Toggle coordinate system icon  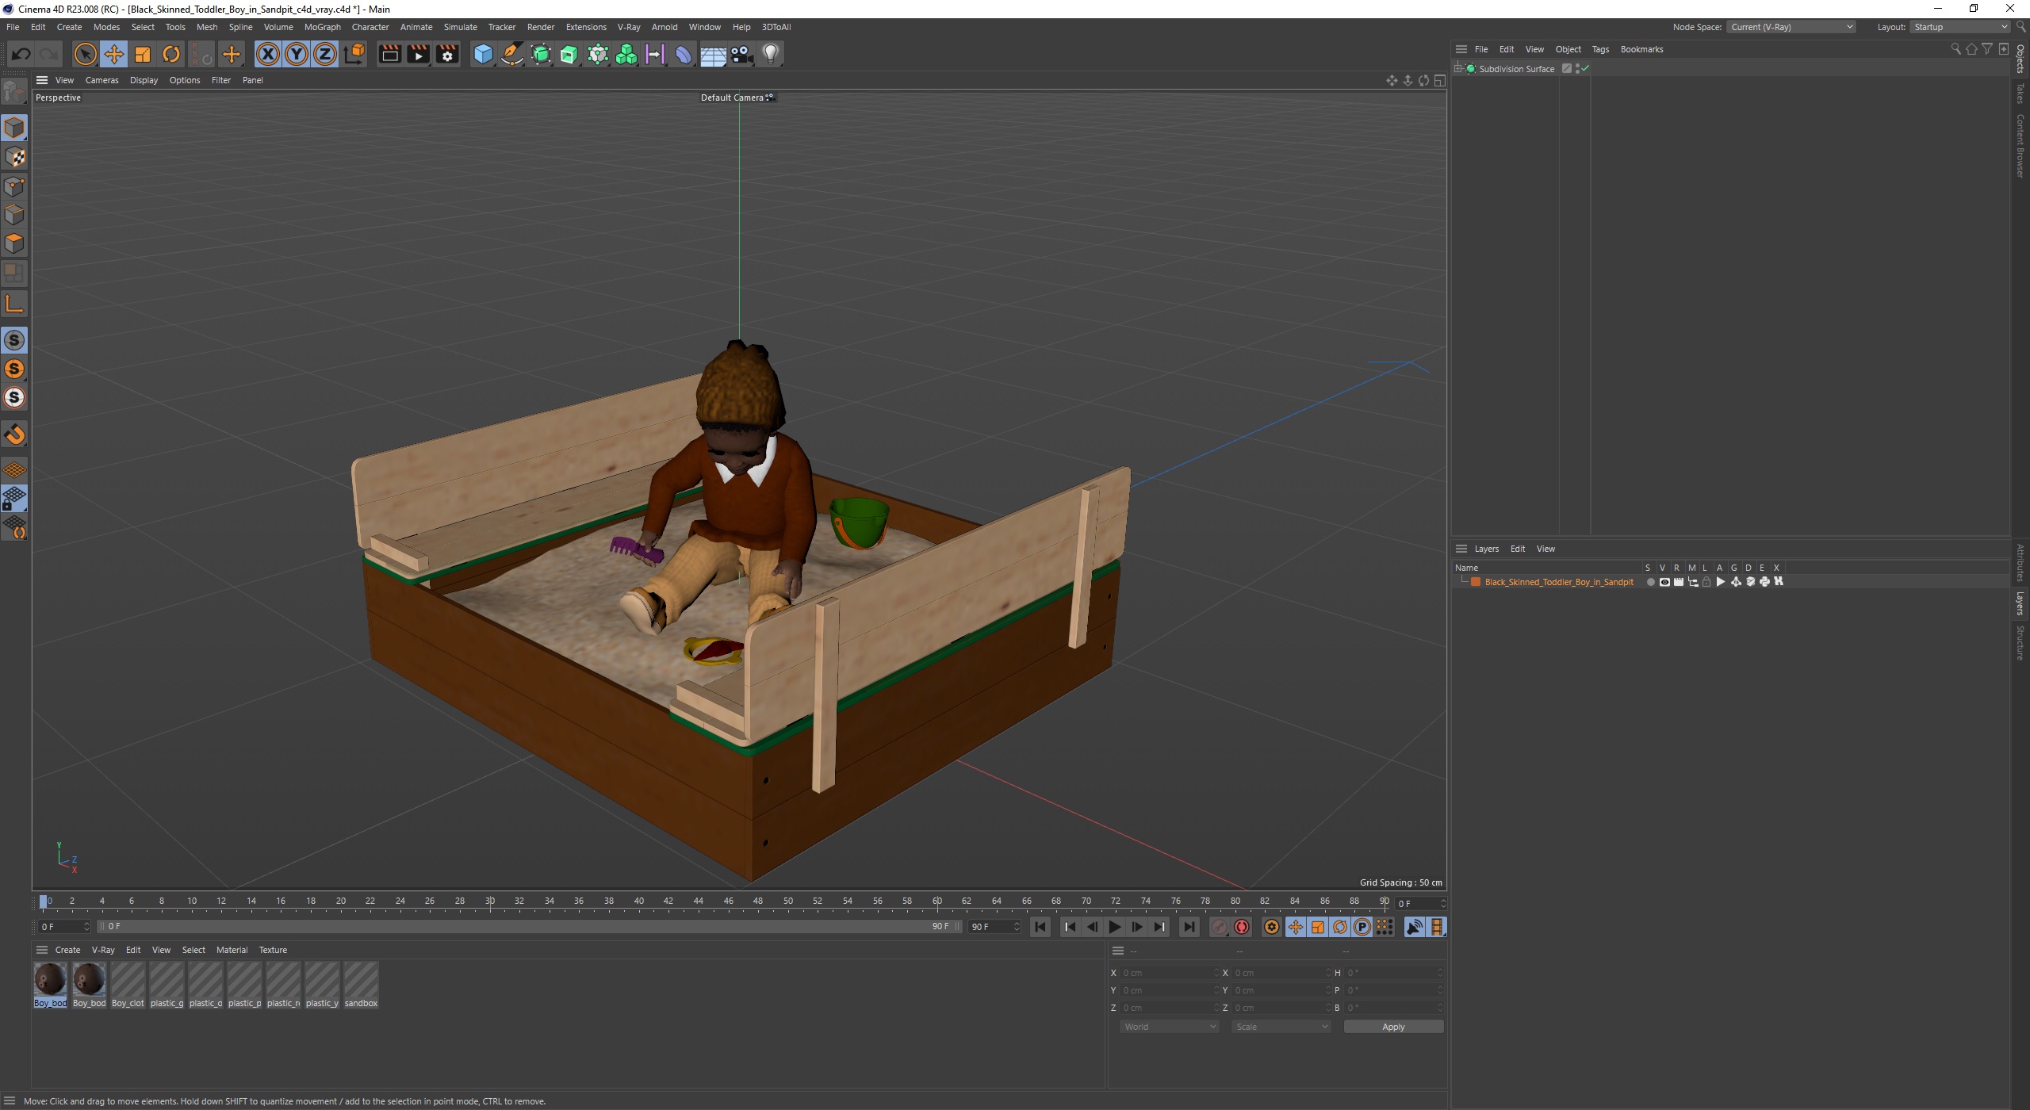[355, 54]
